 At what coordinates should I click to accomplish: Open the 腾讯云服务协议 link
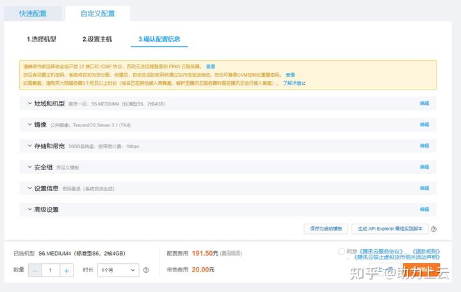(381, 252)
